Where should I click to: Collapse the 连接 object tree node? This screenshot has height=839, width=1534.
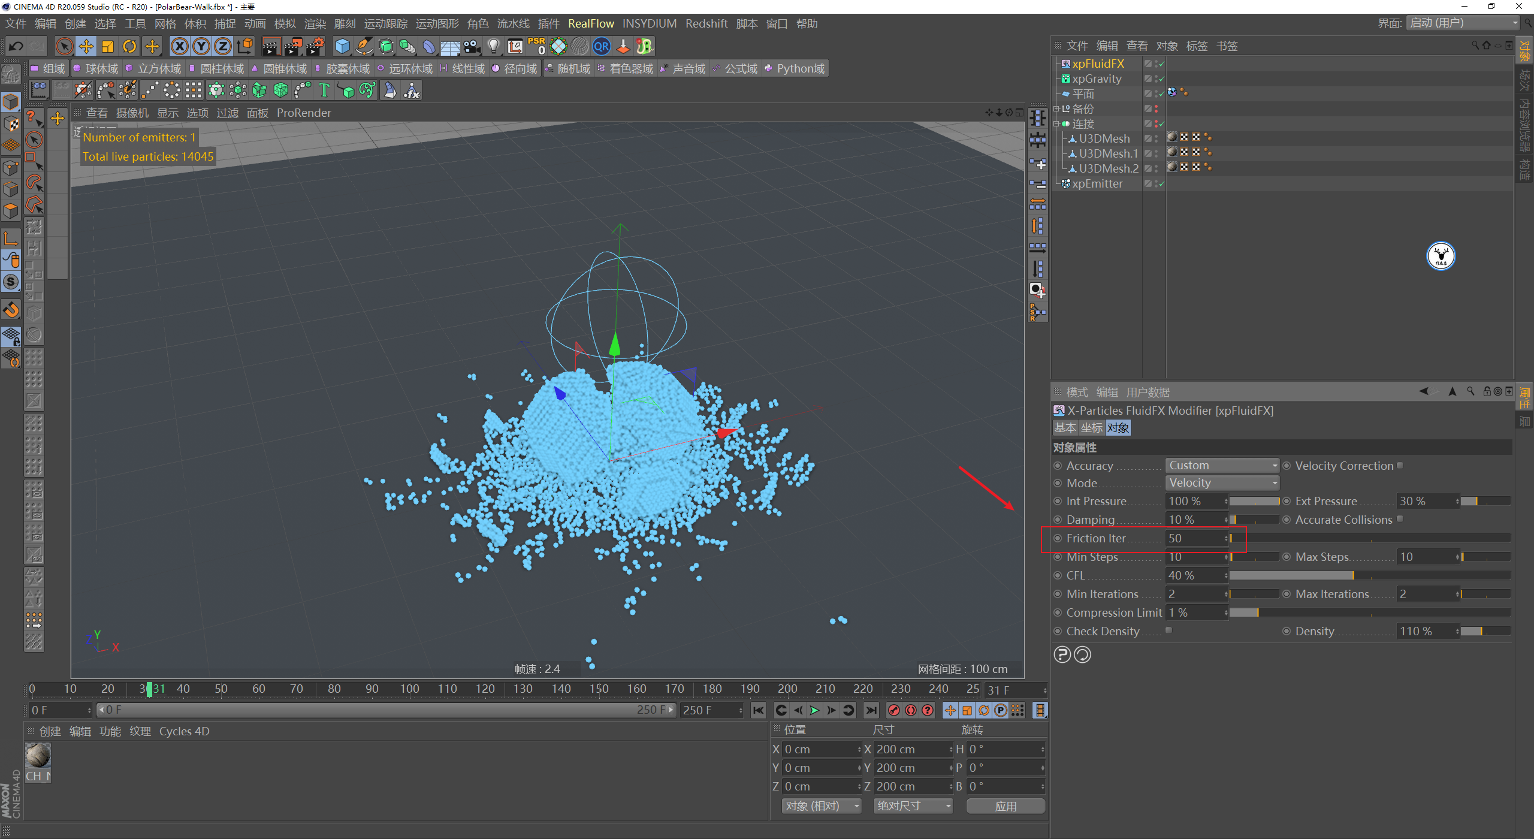1057,124
